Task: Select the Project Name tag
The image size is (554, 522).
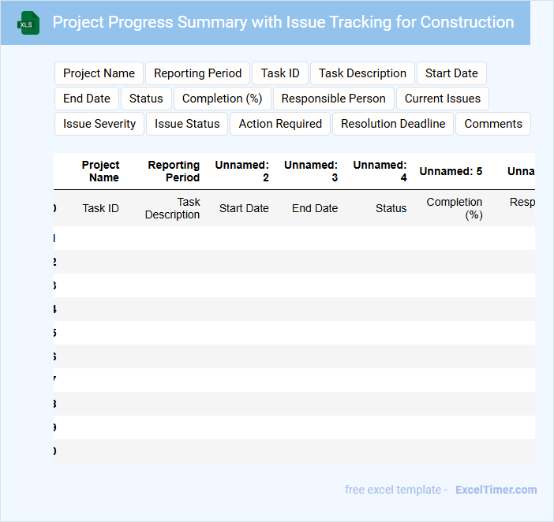Action: (x=99, y=73)
